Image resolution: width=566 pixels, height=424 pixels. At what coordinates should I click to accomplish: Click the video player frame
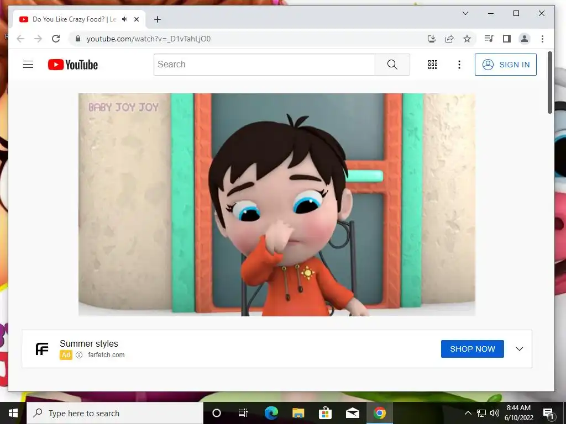277,204
